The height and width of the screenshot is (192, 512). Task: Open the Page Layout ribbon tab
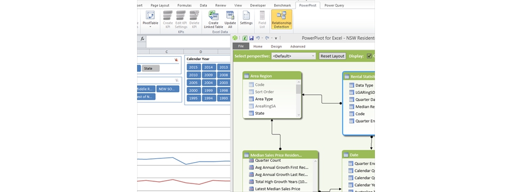click(x=159, y=5)
